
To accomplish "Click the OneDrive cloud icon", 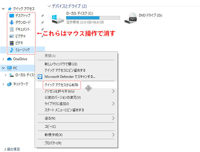I will coord(9,59).
